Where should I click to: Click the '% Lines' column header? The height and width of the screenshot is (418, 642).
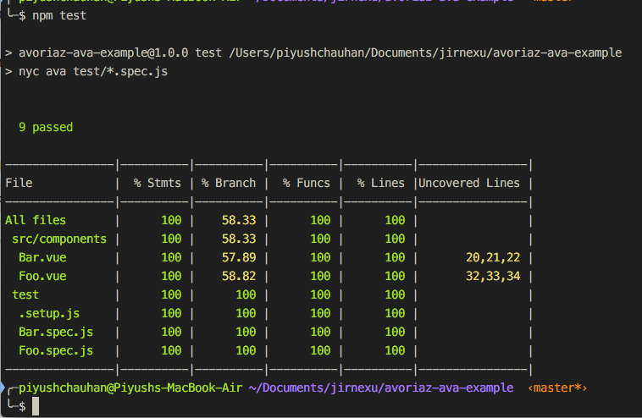(381, 183)
